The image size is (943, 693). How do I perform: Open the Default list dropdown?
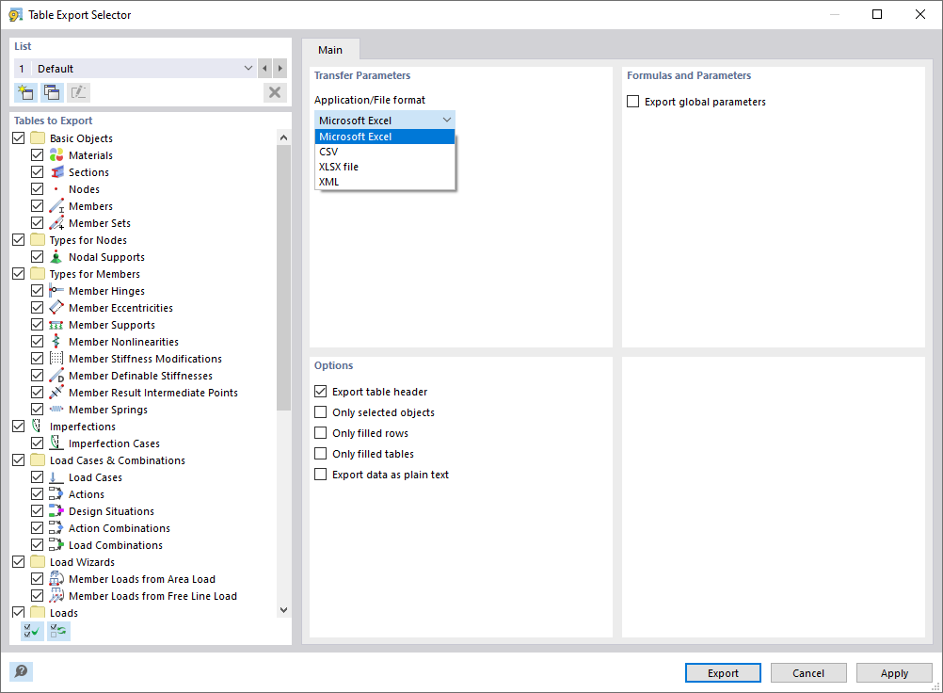pos(247,68)
